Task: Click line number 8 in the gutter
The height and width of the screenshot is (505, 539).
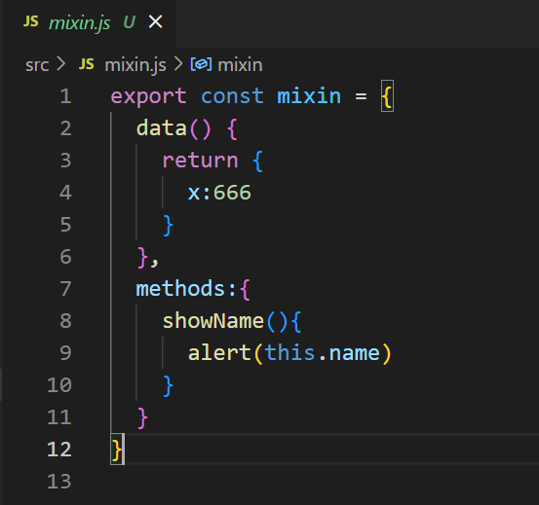Action: pos(65,321)
